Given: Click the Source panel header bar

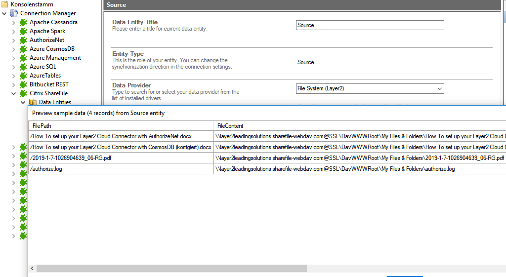Looking at the screenshot, I should click(302, 5).
